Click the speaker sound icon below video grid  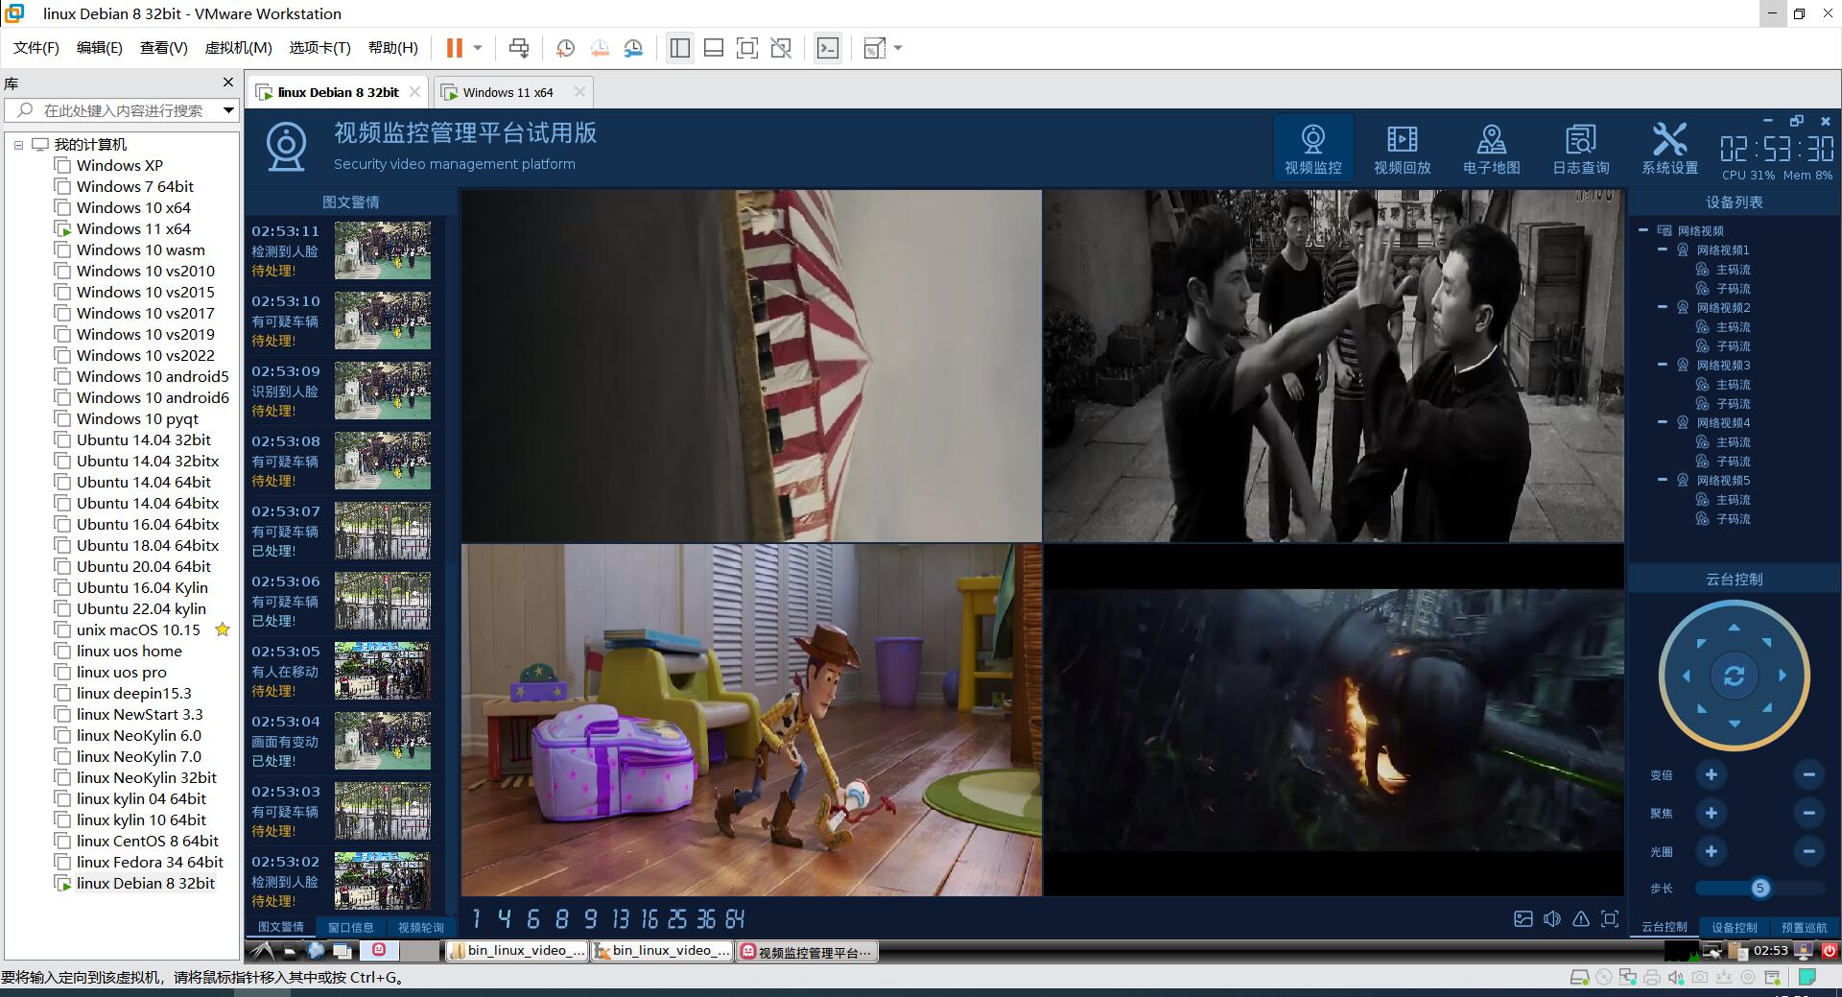1552,919
